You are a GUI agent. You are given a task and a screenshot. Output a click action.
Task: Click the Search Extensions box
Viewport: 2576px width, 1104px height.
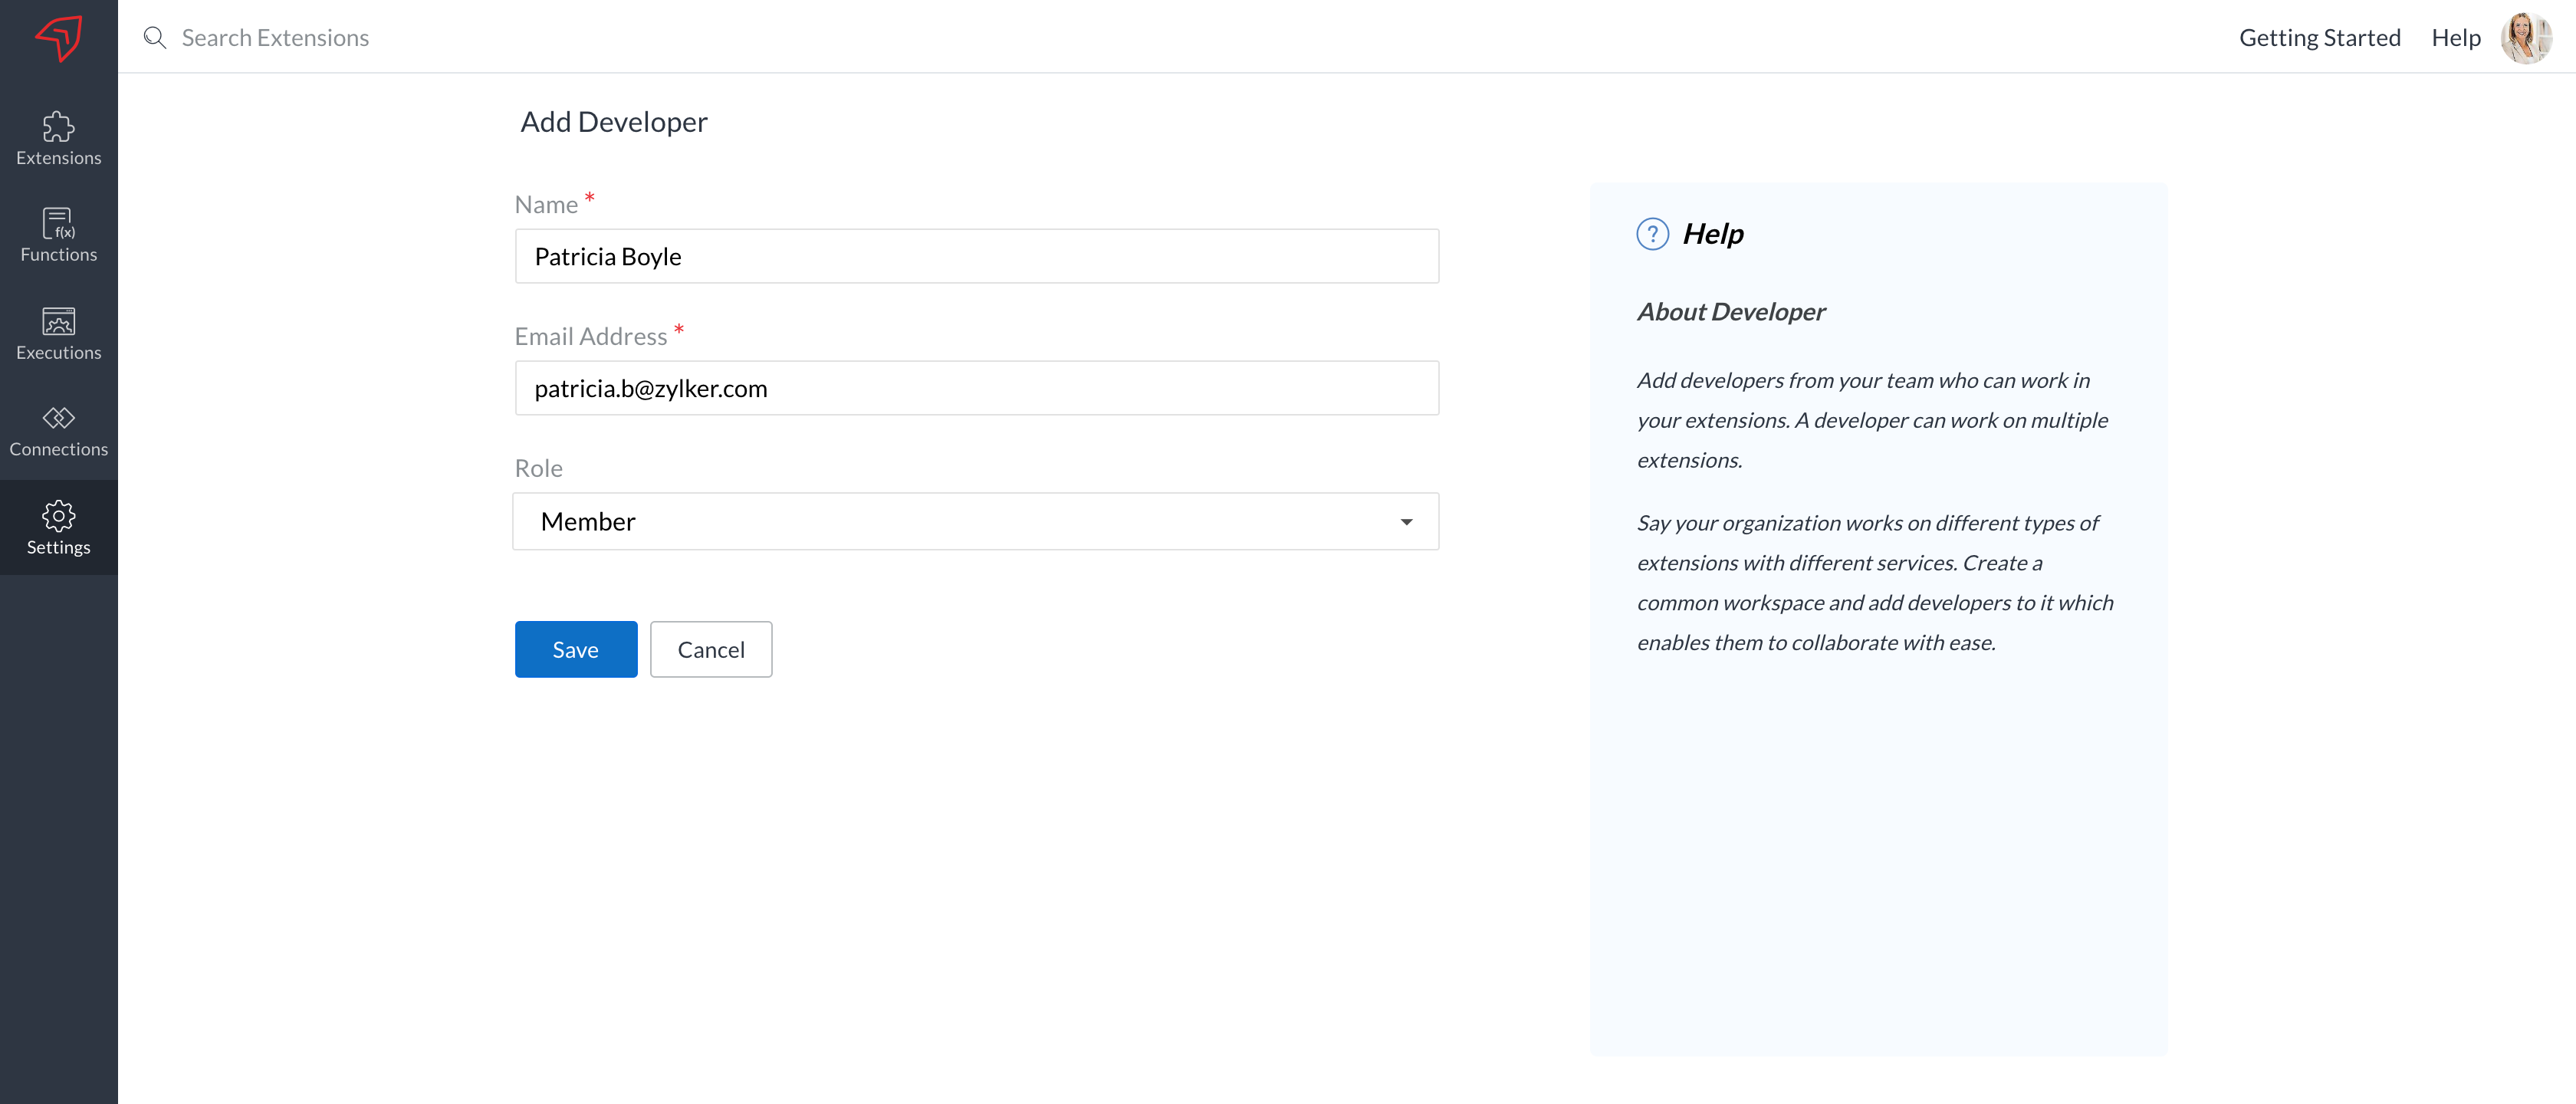tap(275, 38)
